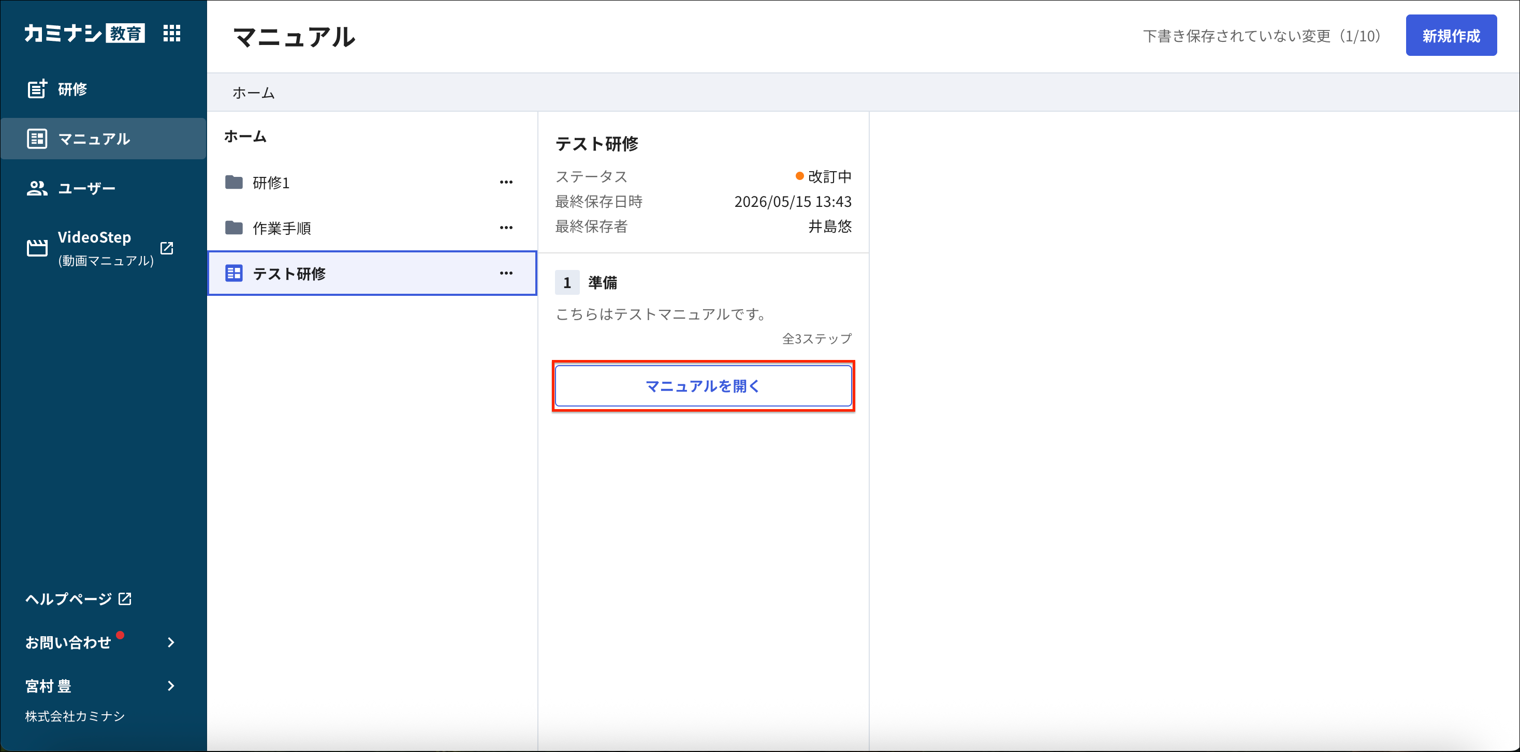Image resolution: width=1520 pixels, height=752 pixels.
Task: Click the テスト研修 manual document icon
Action: [234, 273]
